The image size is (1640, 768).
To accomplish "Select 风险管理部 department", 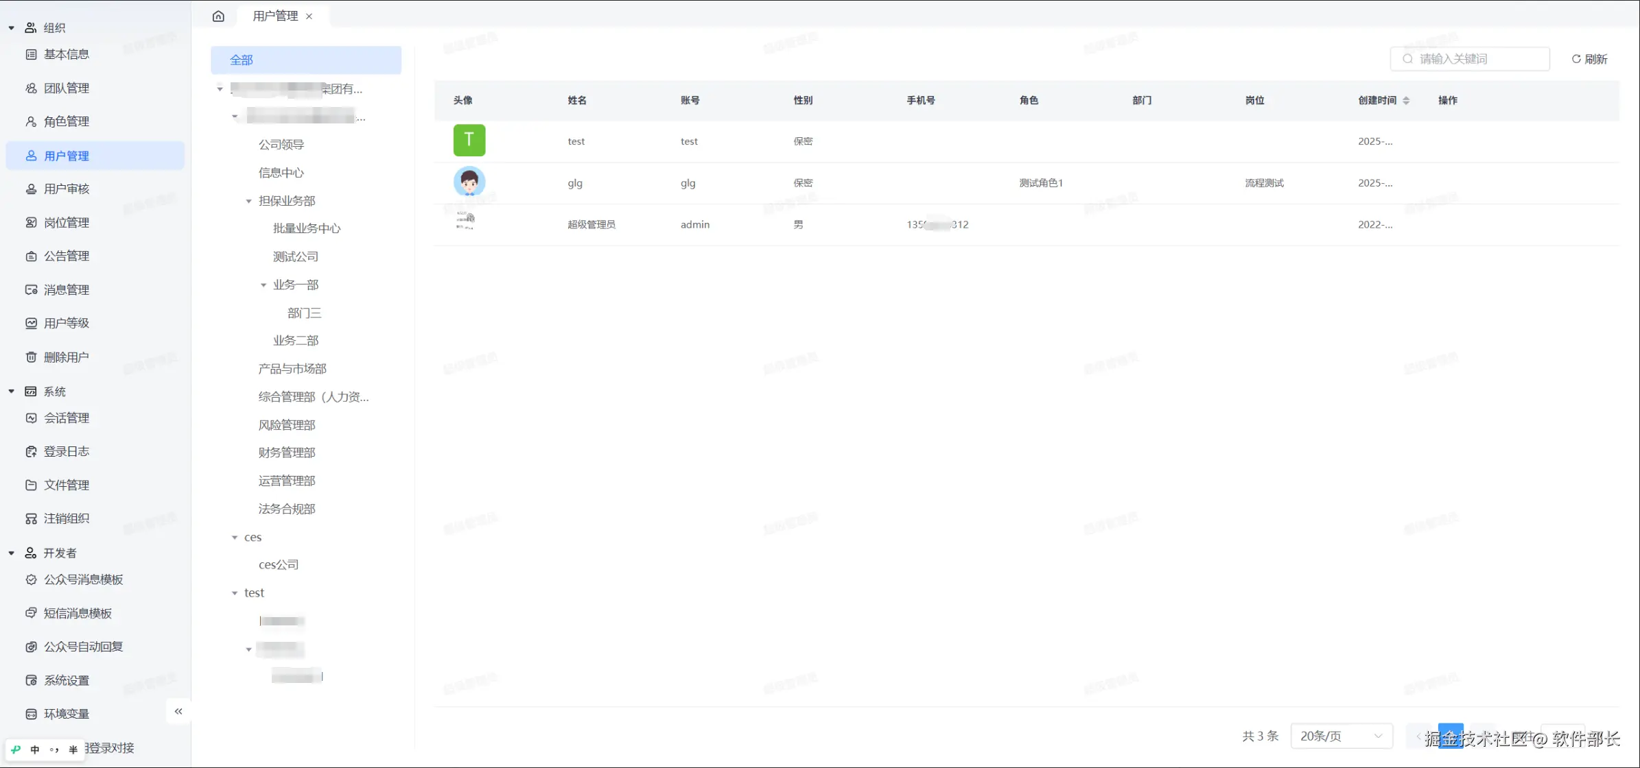I will pos(287,425).
